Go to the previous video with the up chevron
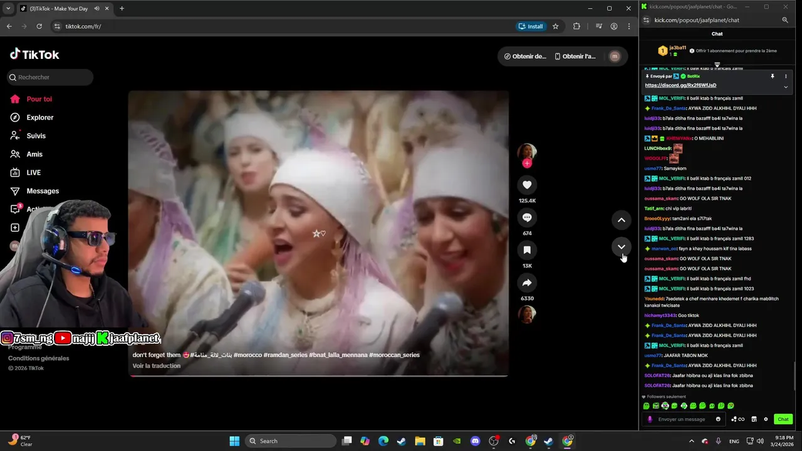This screenshot has width=802, height=451. click(621, 220)
